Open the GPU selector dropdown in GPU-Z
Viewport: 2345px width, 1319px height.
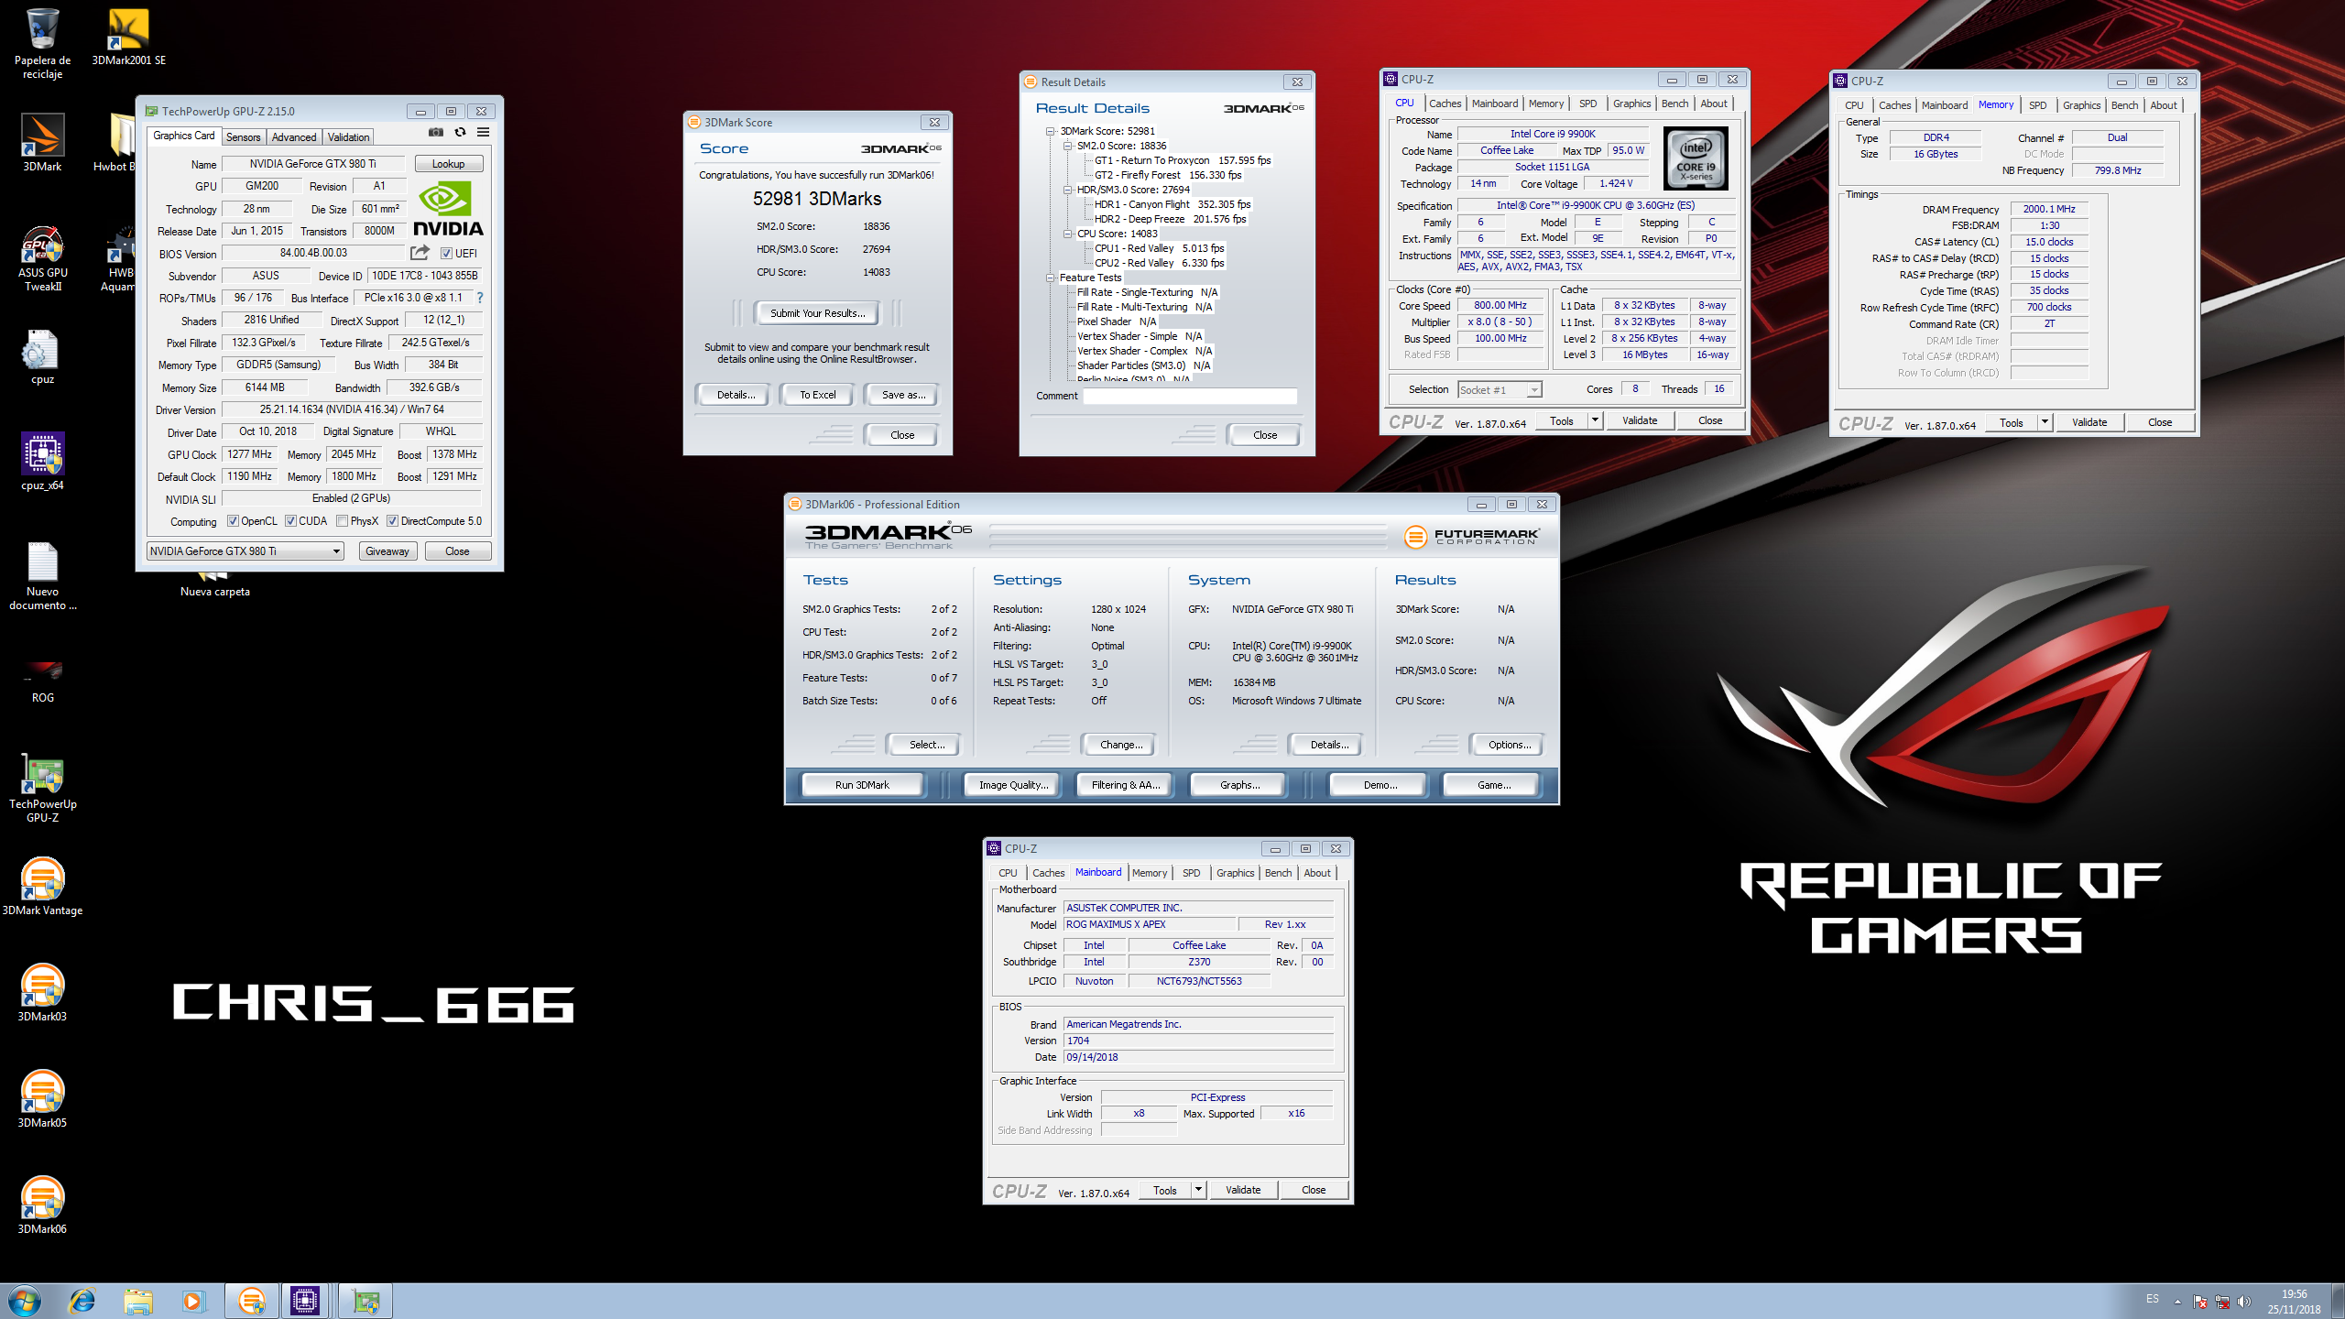(245, 550)
